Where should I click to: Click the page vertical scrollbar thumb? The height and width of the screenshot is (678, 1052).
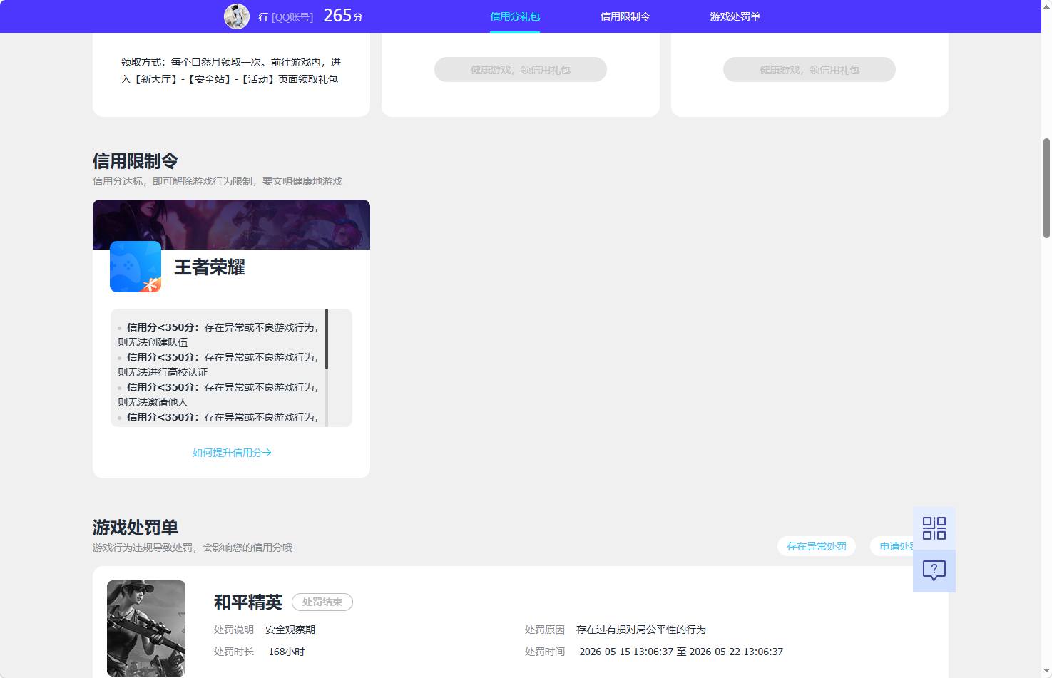[x=1047, y=188]
